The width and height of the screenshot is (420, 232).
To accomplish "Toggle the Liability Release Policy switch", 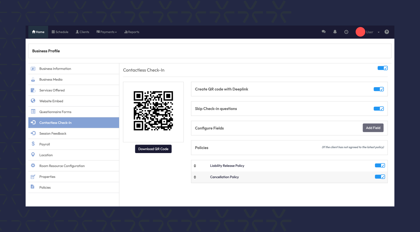I will [x=380, y=166].
